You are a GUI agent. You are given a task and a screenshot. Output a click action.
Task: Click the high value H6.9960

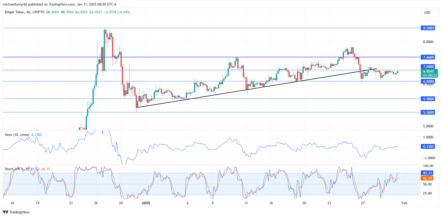[x=67, y=12]
